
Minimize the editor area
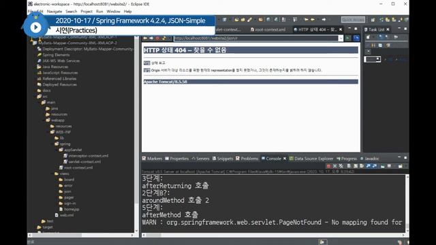[x=349, y=29]
